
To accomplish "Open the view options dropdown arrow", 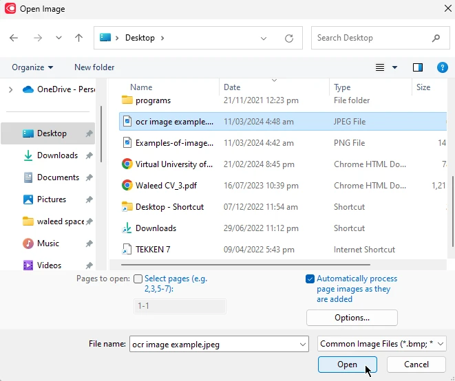I will pyautogui.click(x=394, y=67).
